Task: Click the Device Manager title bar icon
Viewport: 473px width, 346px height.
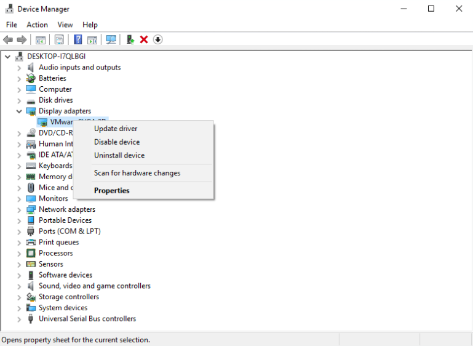Action: 9,9
